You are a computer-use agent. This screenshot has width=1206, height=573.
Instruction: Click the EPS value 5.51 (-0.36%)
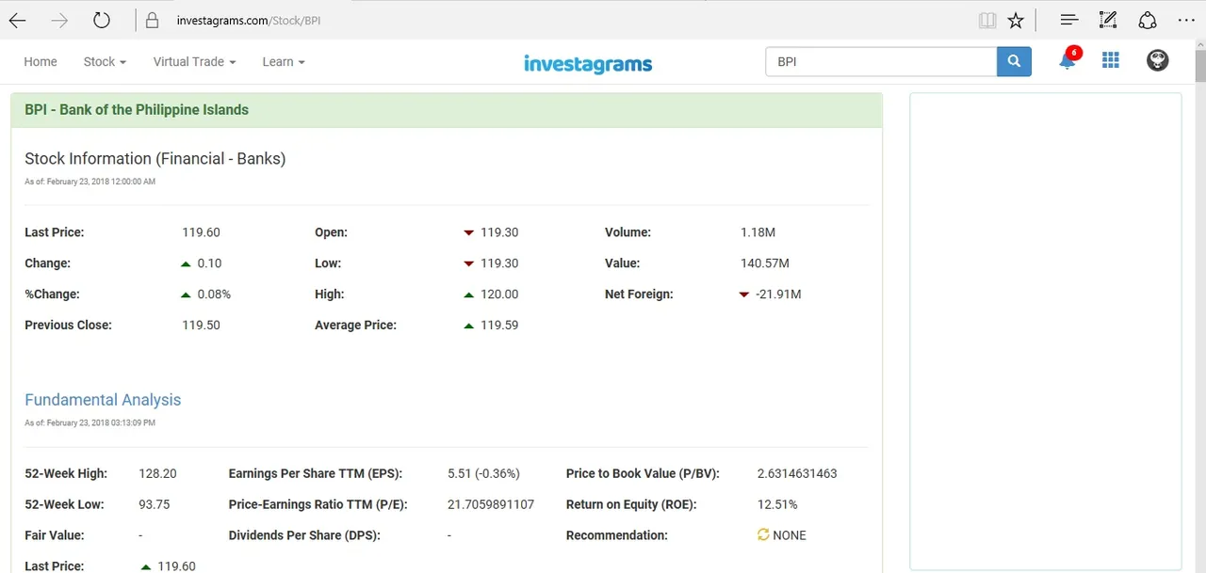tap(483, 473)
